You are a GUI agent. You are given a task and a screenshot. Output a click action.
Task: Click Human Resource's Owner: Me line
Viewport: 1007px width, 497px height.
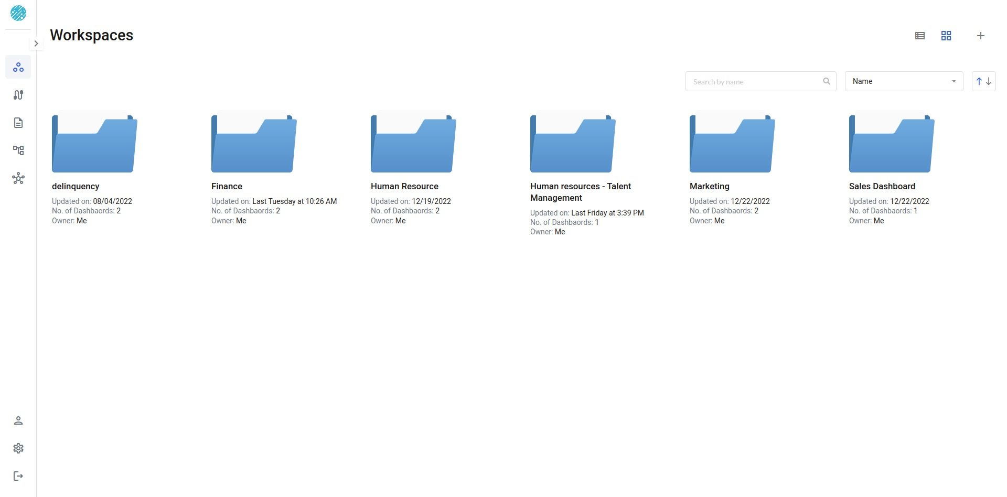tap(388, 221)
